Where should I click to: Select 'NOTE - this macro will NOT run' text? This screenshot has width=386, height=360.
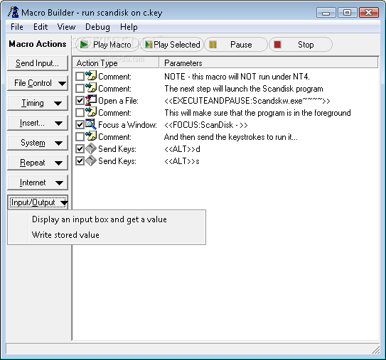pos(237,77)
